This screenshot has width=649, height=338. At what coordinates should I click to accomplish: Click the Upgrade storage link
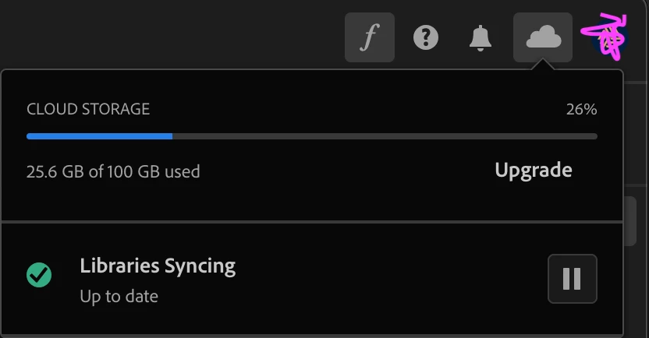coord(534,170)
